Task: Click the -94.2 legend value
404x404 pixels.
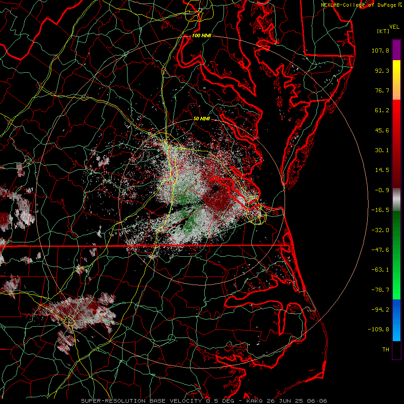Action: (x=380, y=310)
